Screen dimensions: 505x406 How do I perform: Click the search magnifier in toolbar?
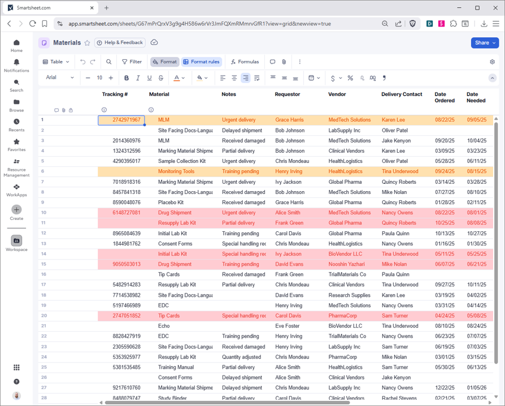tap(109, 62)
